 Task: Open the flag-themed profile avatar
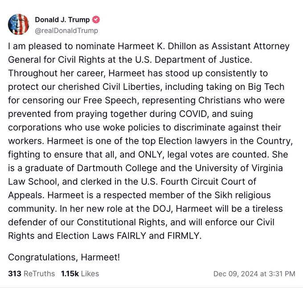click(19, 25)
